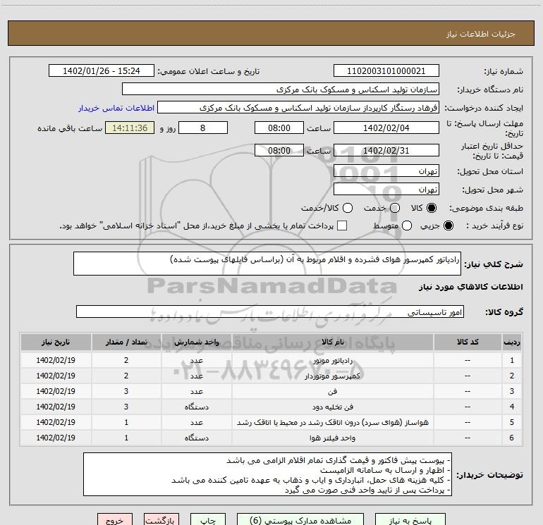Select the کالا radio button
Image resolution: width=543 pixels, height=525 pixels.
coord(432,208)
